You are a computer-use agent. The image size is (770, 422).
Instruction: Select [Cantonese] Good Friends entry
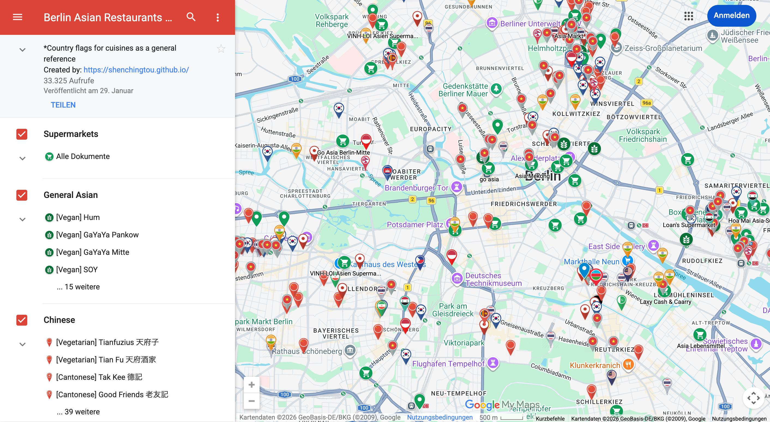(x=112, y=395)
